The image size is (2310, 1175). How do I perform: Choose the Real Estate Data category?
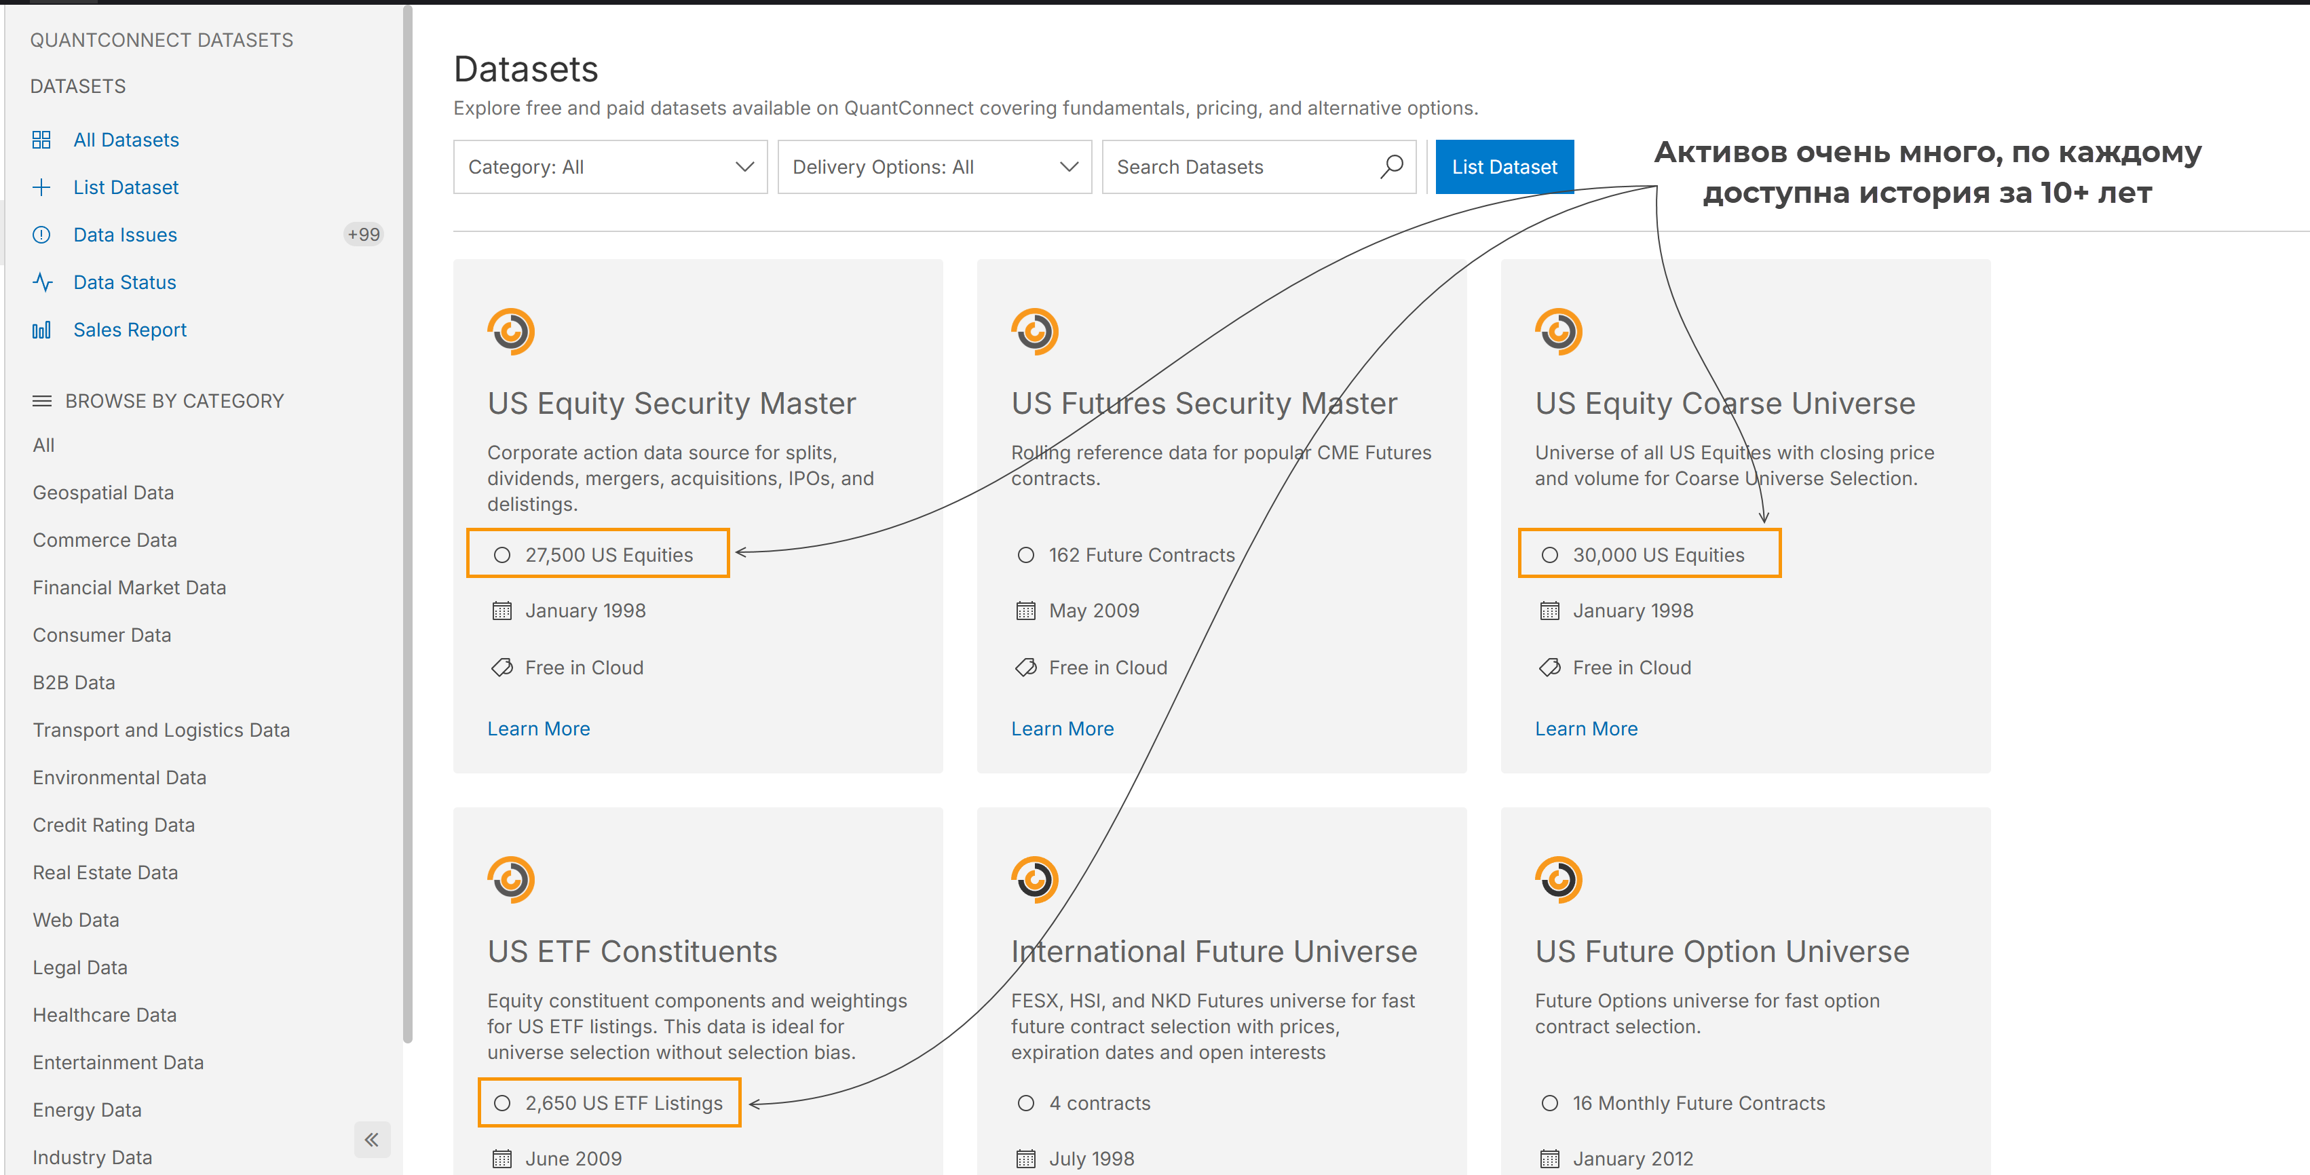tap(105, 872)
